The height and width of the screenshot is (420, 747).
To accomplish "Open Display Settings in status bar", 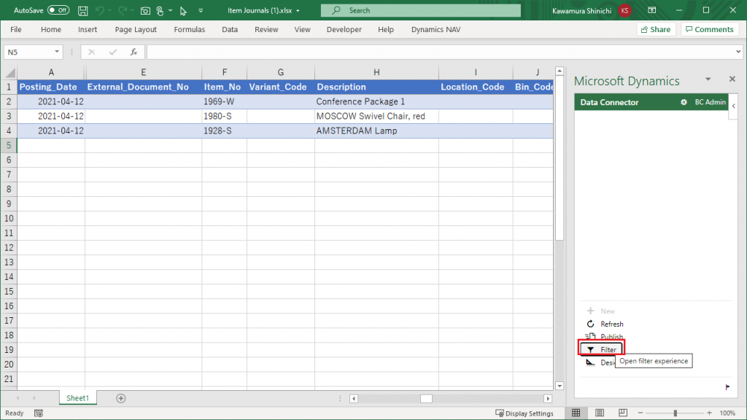I will (x=525, y=413).
